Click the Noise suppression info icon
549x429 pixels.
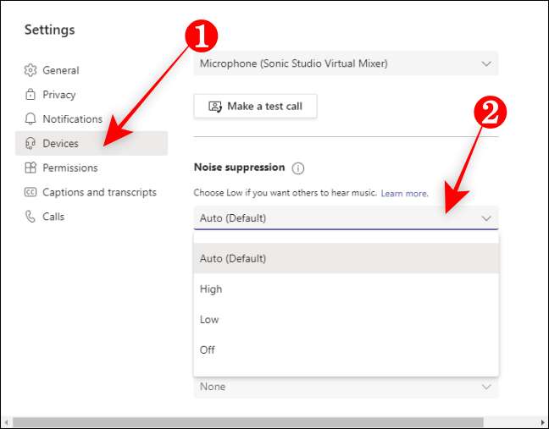(x=297, y=168)
